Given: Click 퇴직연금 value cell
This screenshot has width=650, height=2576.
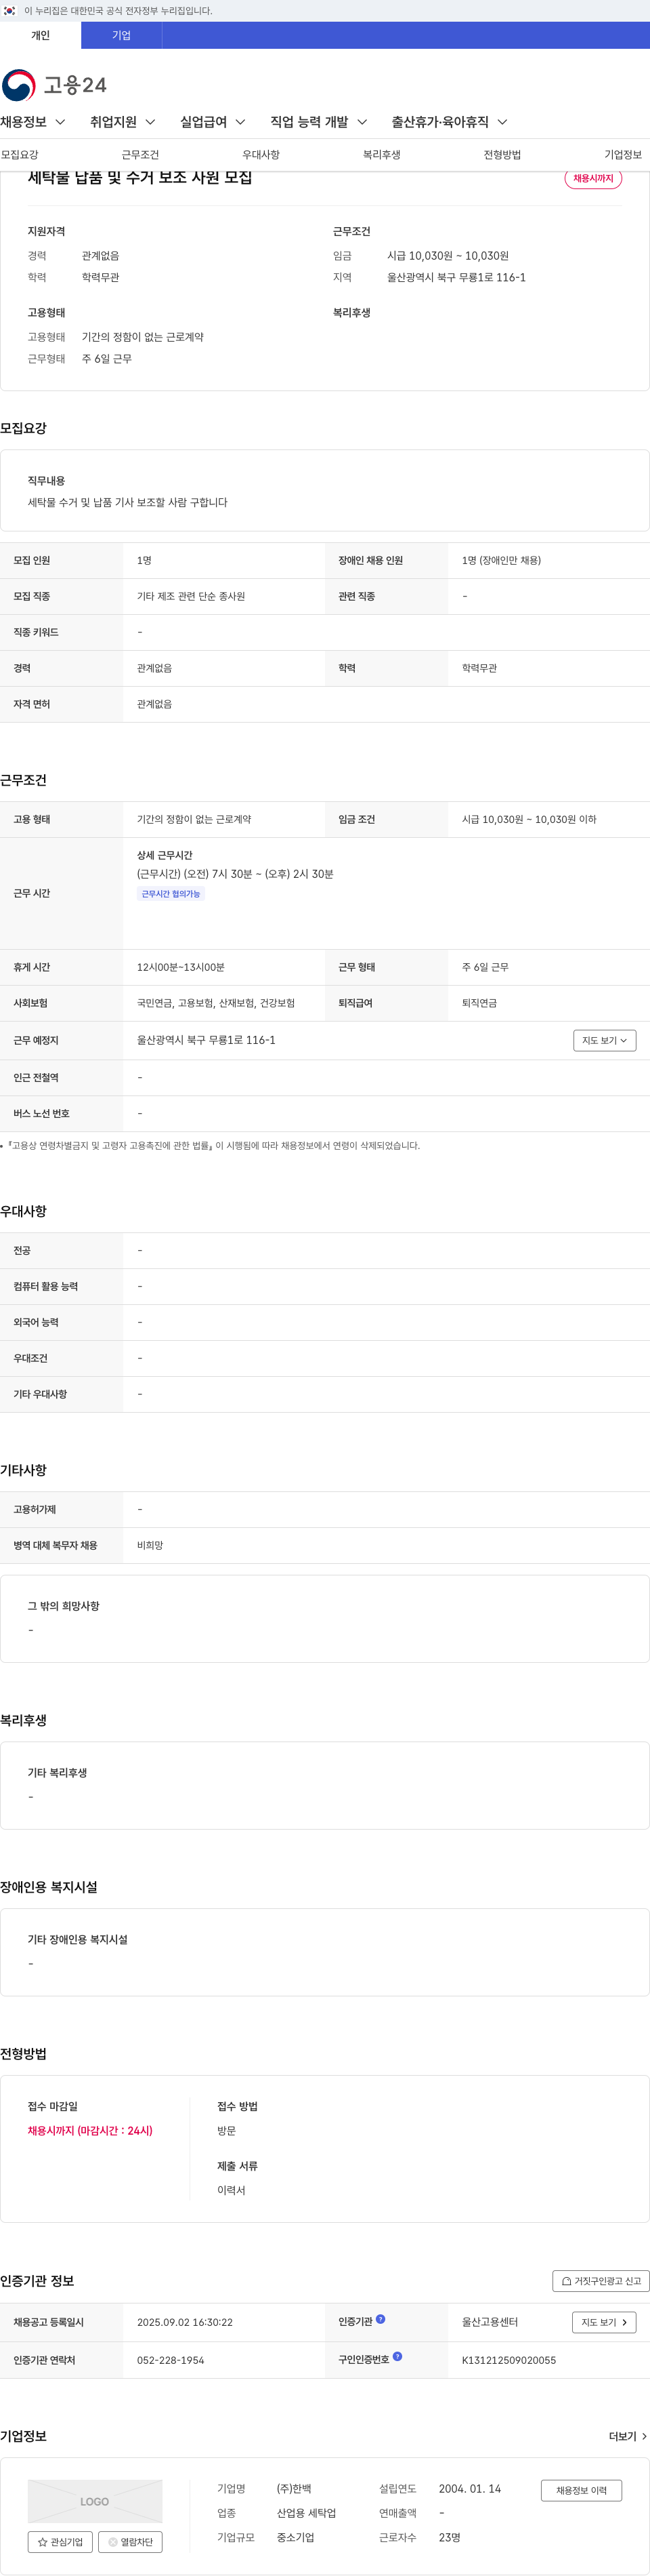Looking at the screenshot, I should pos(479,1003).
